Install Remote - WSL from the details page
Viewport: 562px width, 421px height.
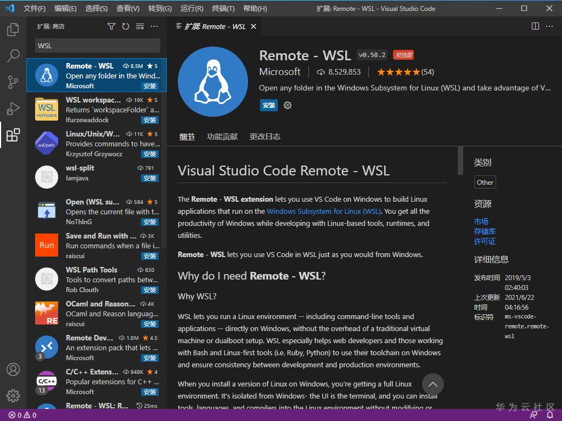pyautogui.click(x=269, y=105)
